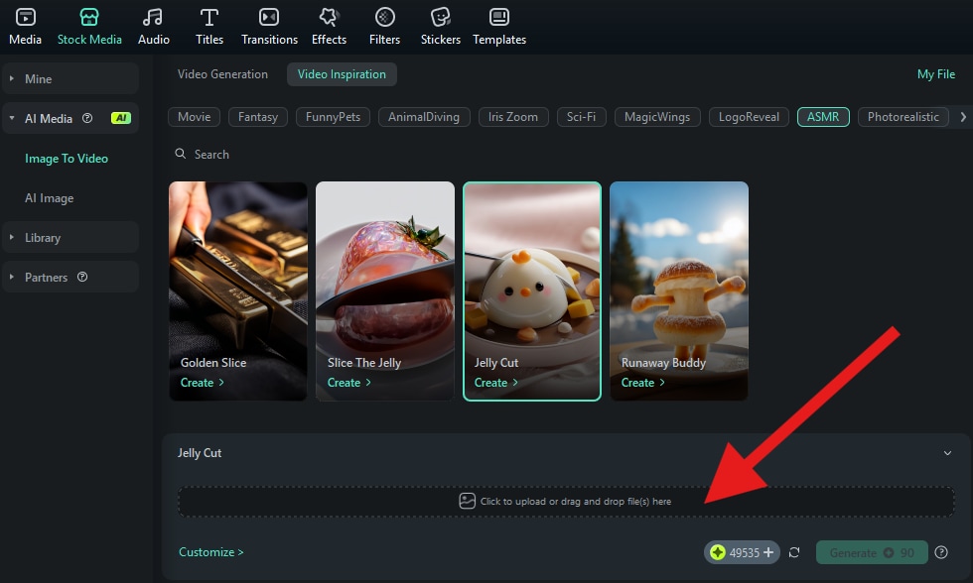
Task: Select the LogoReveal category chip
Action: tap(749, 117)
